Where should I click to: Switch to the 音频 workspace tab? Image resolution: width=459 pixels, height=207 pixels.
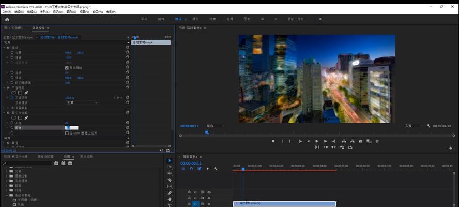[x=230, y=19]
